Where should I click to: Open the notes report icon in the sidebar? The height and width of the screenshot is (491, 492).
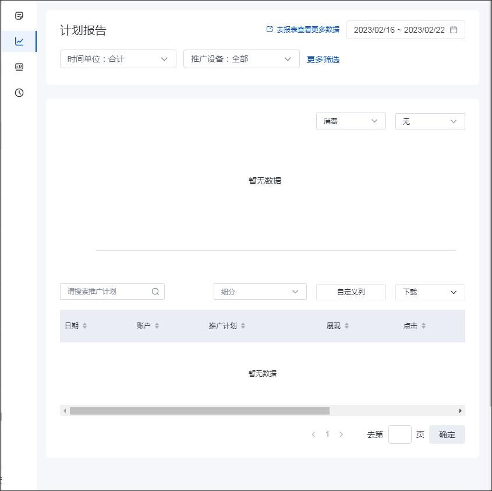[x=19, y=15]
